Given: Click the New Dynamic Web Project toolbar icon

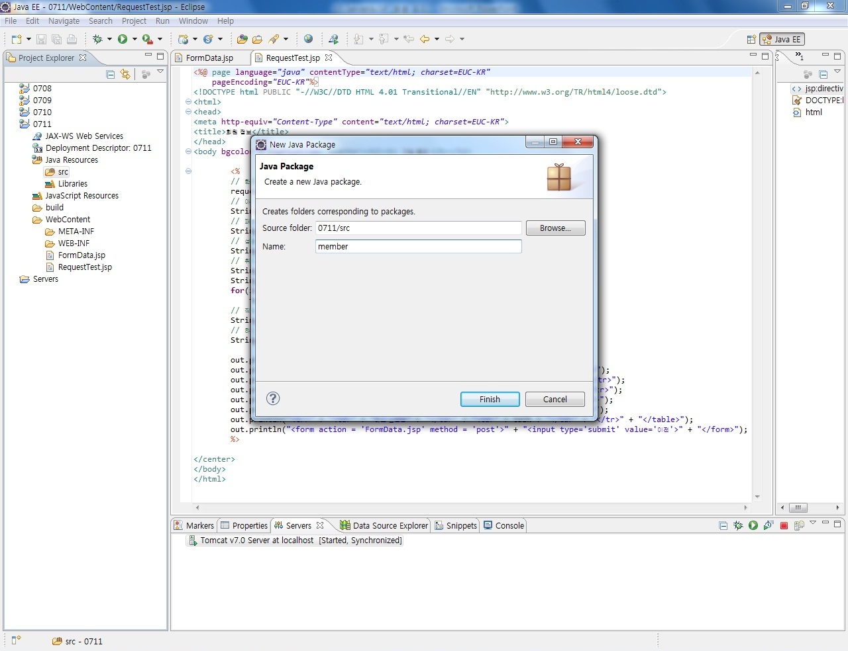Looking at the screenshot, I should pyautogui.click(x=184, y=39).
